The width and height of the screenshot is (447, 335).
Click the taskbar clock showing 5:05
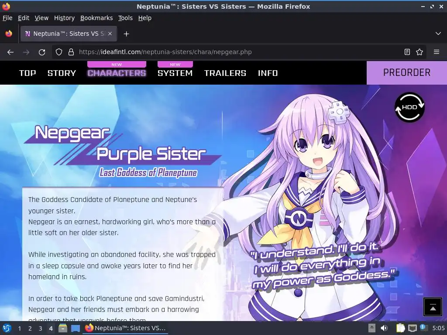click(438, 328)
